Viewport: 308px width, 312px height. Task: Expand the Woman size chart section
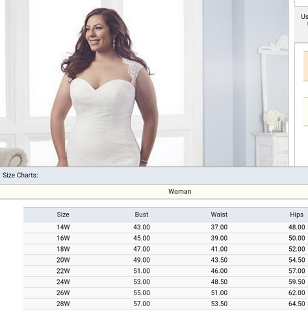coord(154,192)
